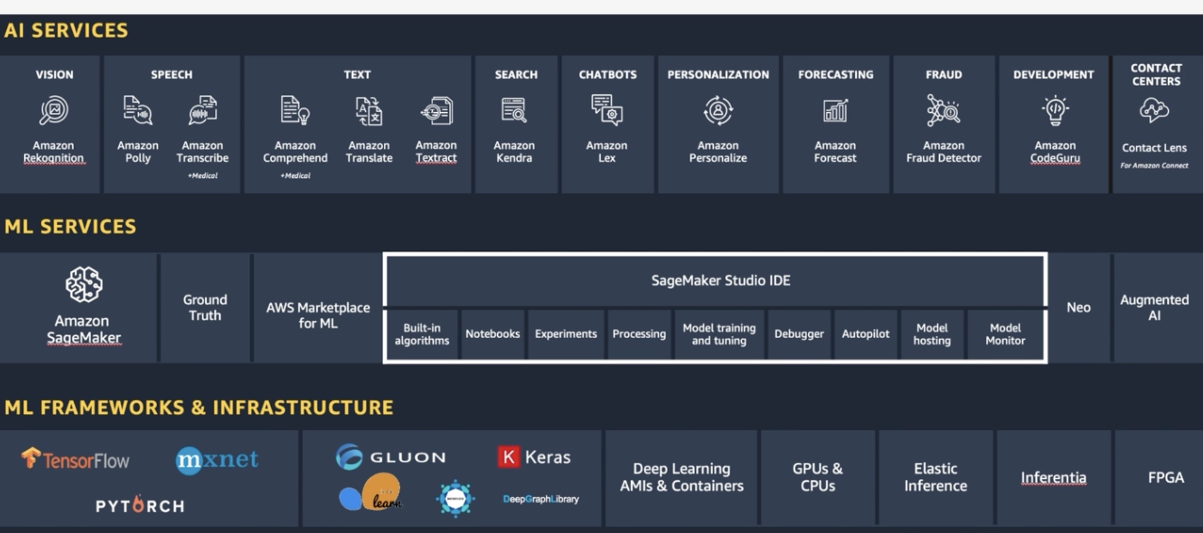This screenshot has width=1203, height=533.
Task: Select the Amazon SageMaker brain icon
Action: point(84,284)
